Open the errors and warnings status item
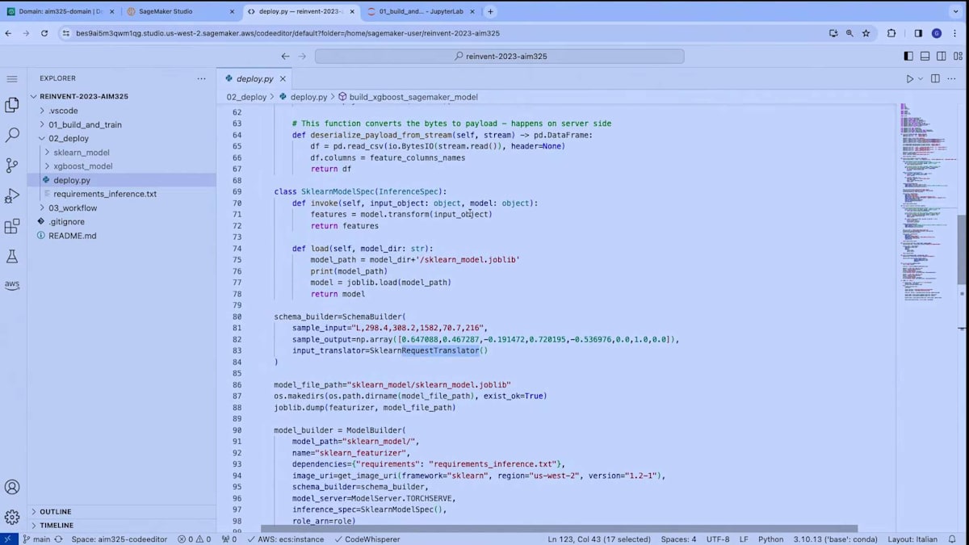This screenshot has height=545, width=969. (x=194, y=539)
